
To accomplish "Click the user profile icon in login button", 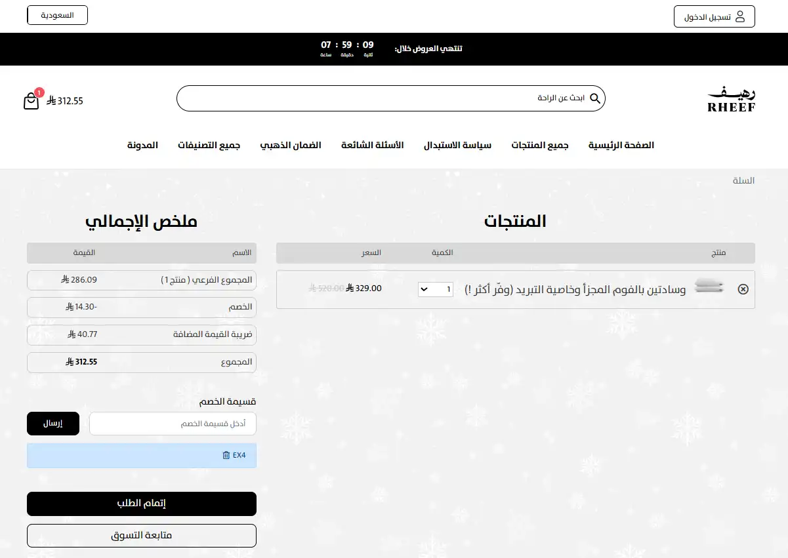I will (x=740, y=16).
